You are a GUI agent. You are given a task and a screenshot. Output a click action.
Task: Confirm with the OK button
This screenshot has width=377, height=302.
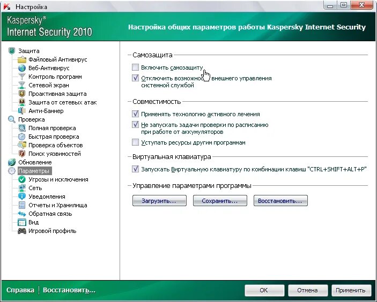pos(264,290)
